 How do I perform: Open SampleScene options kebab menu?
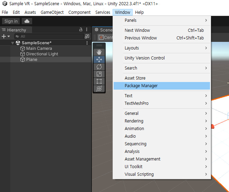click(x=87, y=43)
